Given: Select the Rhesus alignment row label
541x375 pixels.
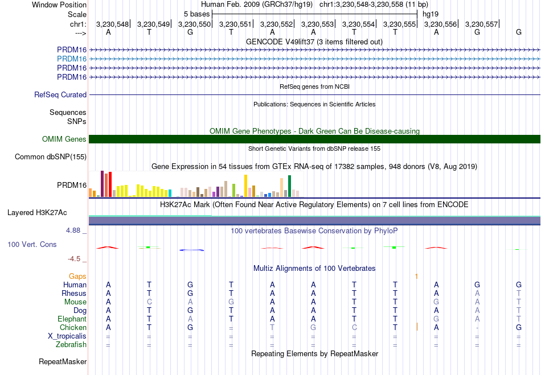Looking at the screenshot, I should pyautogui.click(x=74, y=293).
